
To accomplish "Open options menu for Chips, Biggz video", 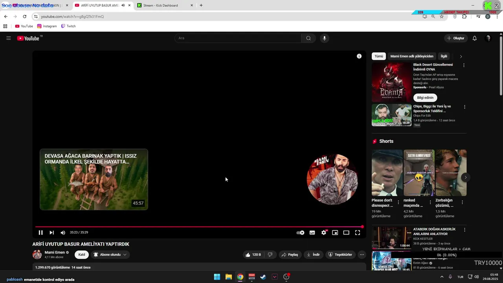I will click(464, 107).
